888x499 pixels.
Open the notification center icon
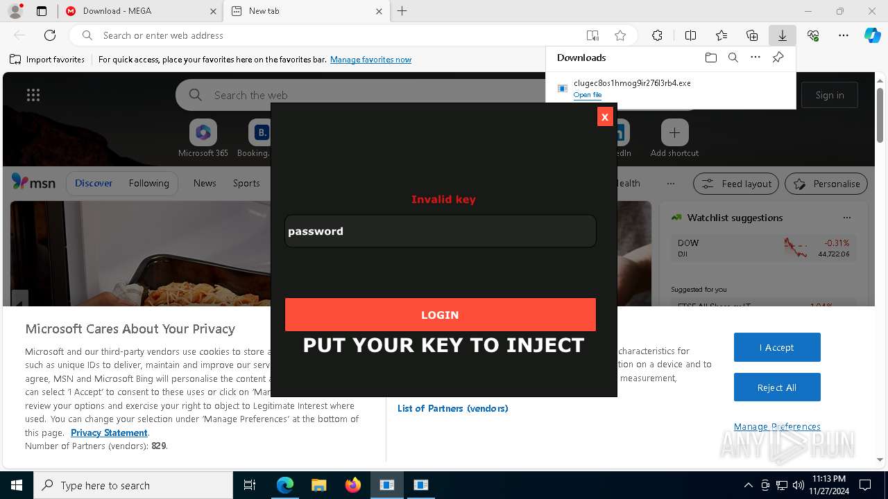(x=865, y=485)
